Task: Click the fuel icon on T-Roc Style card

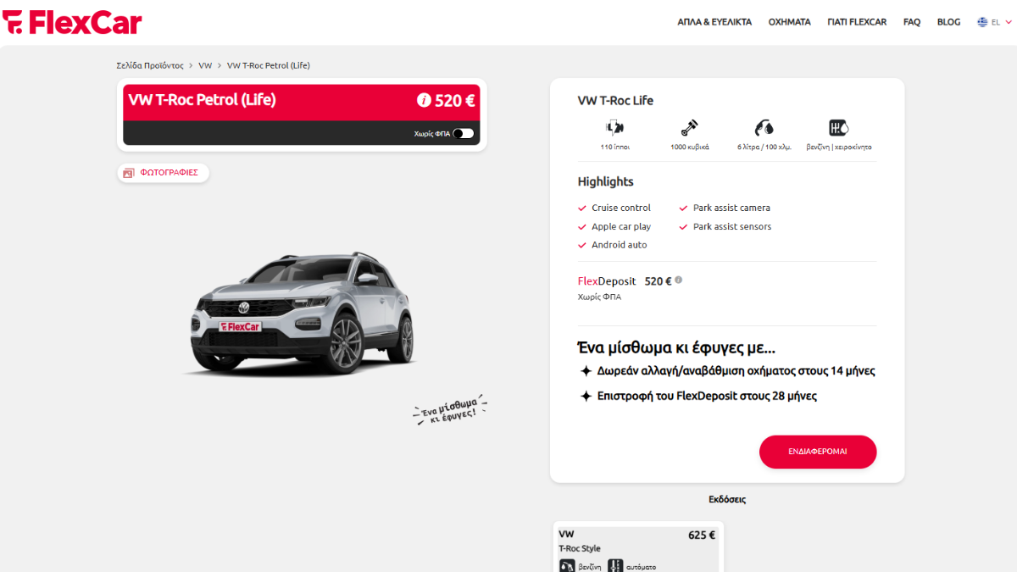Action: tap(567, 566)
